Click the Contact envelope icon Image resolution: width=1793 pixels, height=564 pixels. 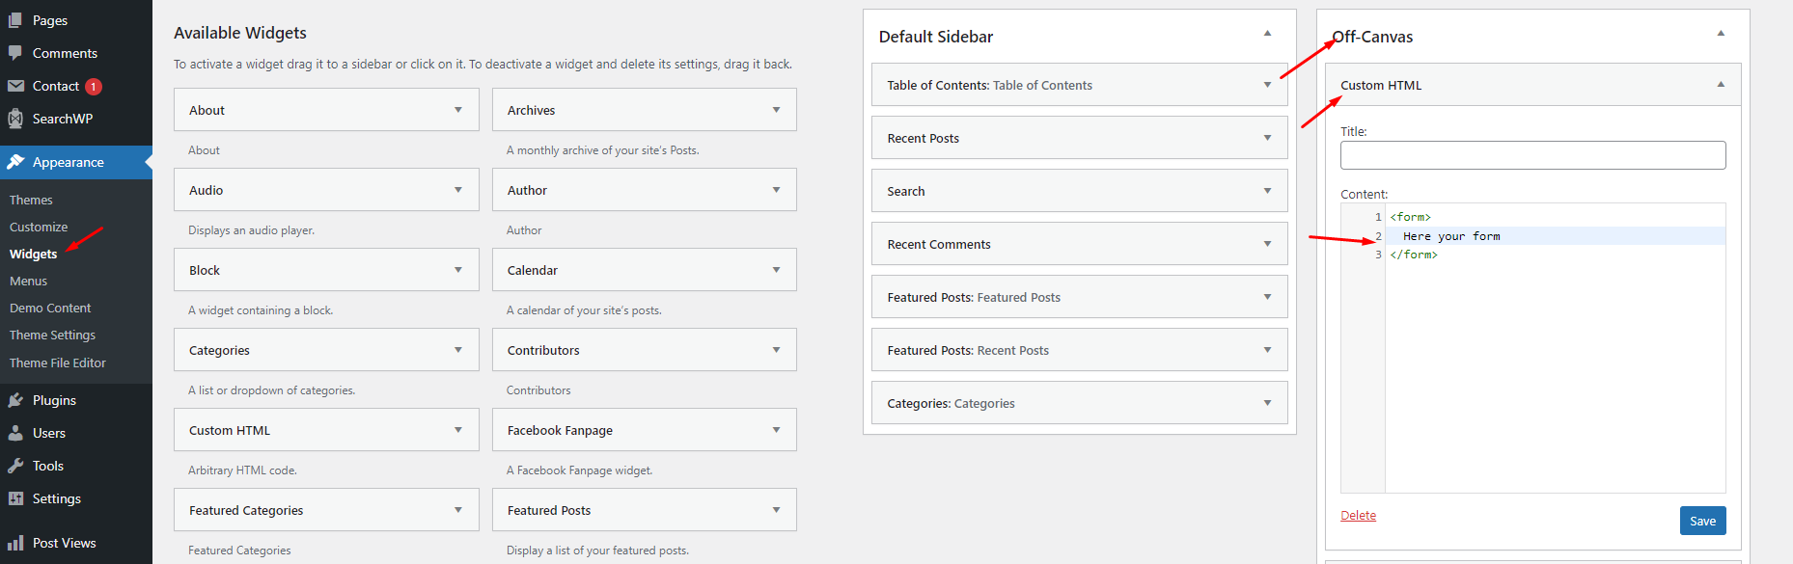click(x=15, y=86)
